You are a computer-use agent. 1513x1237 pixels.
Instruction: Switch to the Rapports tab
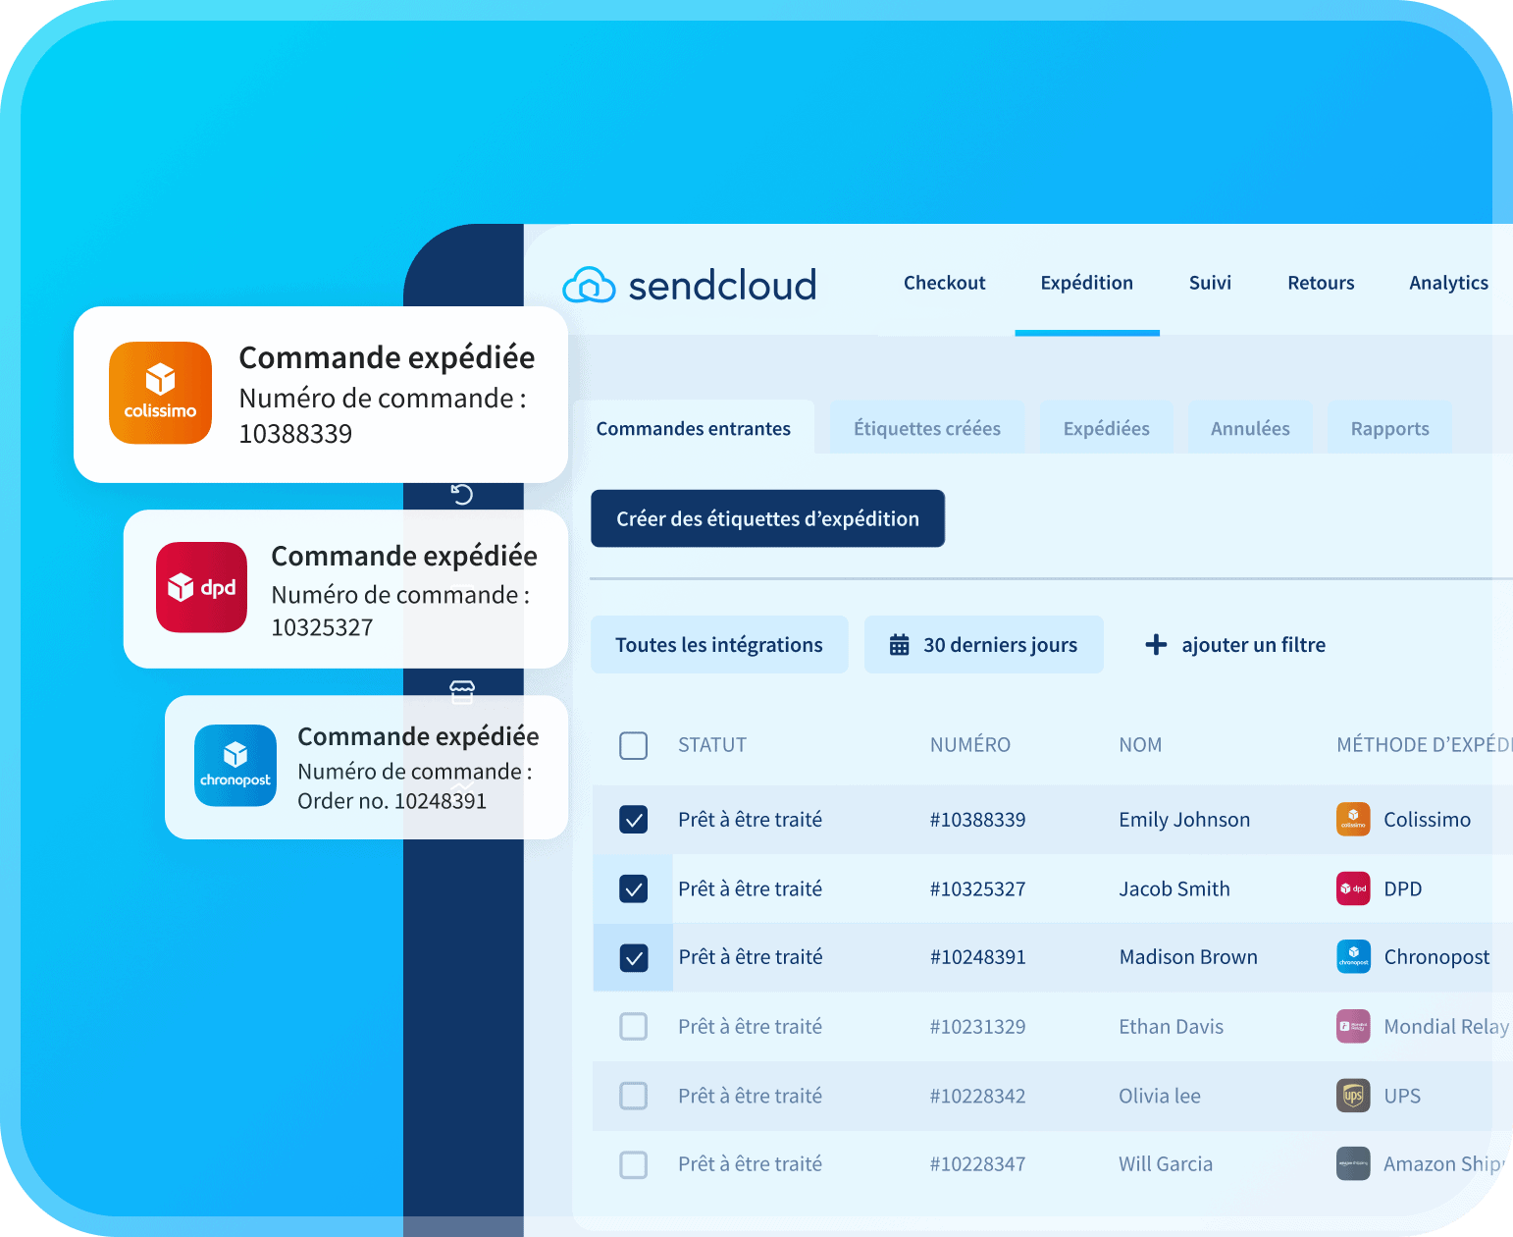1389,428
